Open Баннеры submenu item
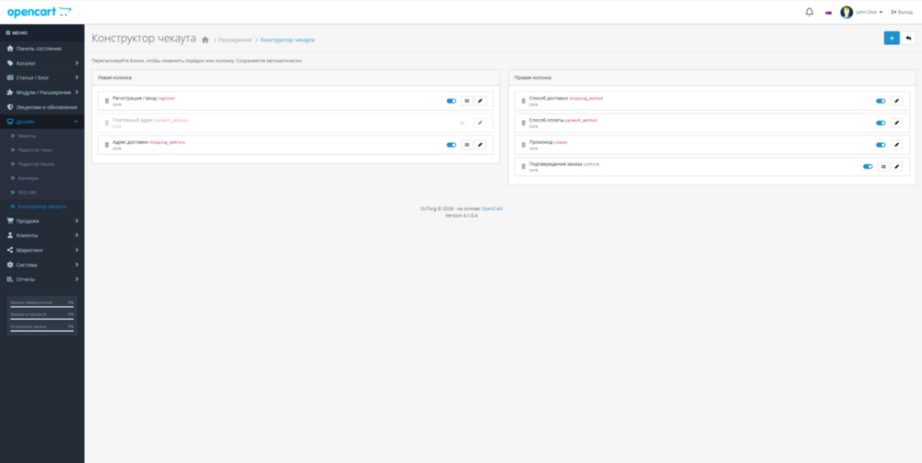922x463 pixels. pyautogui.click(x=42, y=178)
